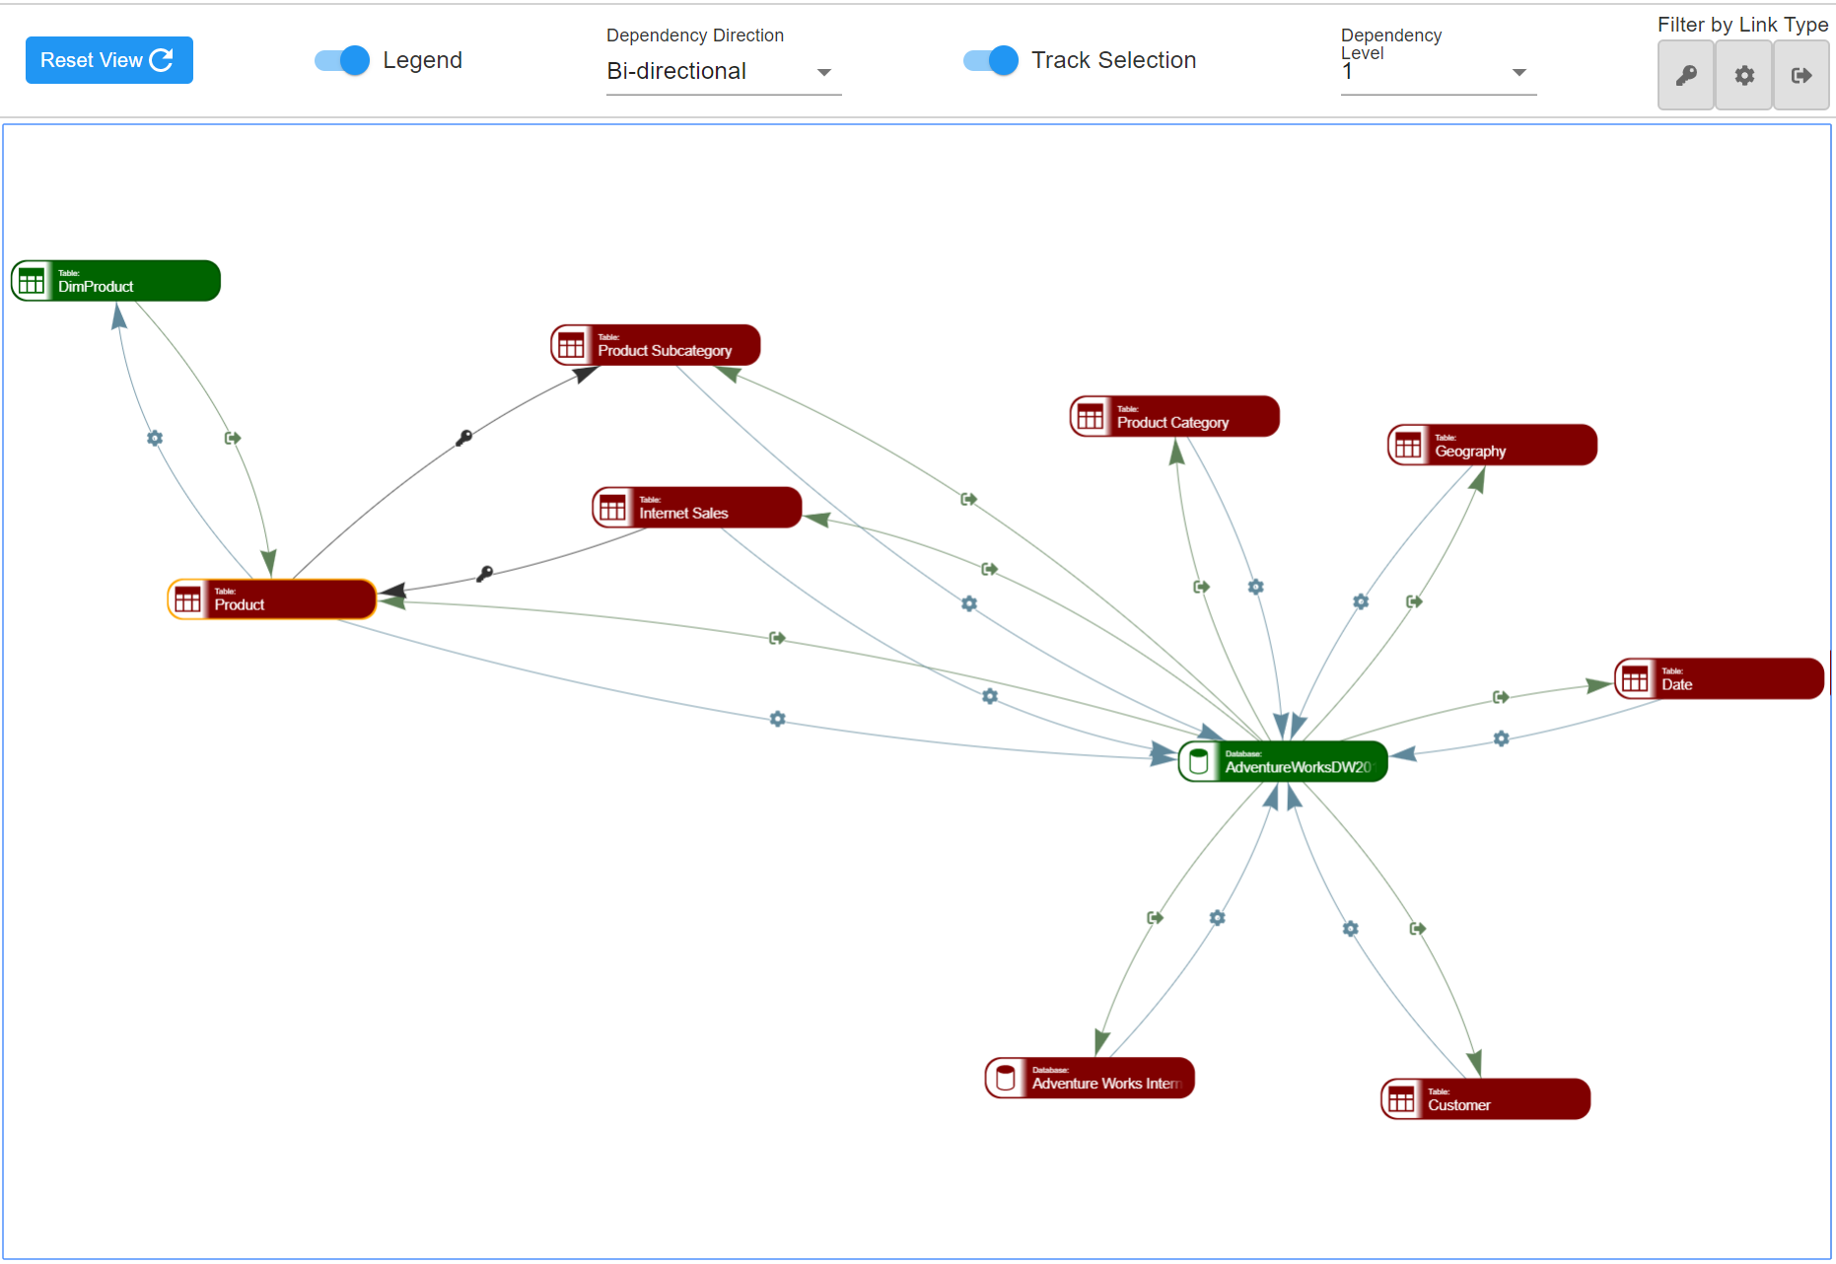Viewport: 1836px width, 1264px height.
Task: Disable the Track Selection switch
Action: pos(991,60)
